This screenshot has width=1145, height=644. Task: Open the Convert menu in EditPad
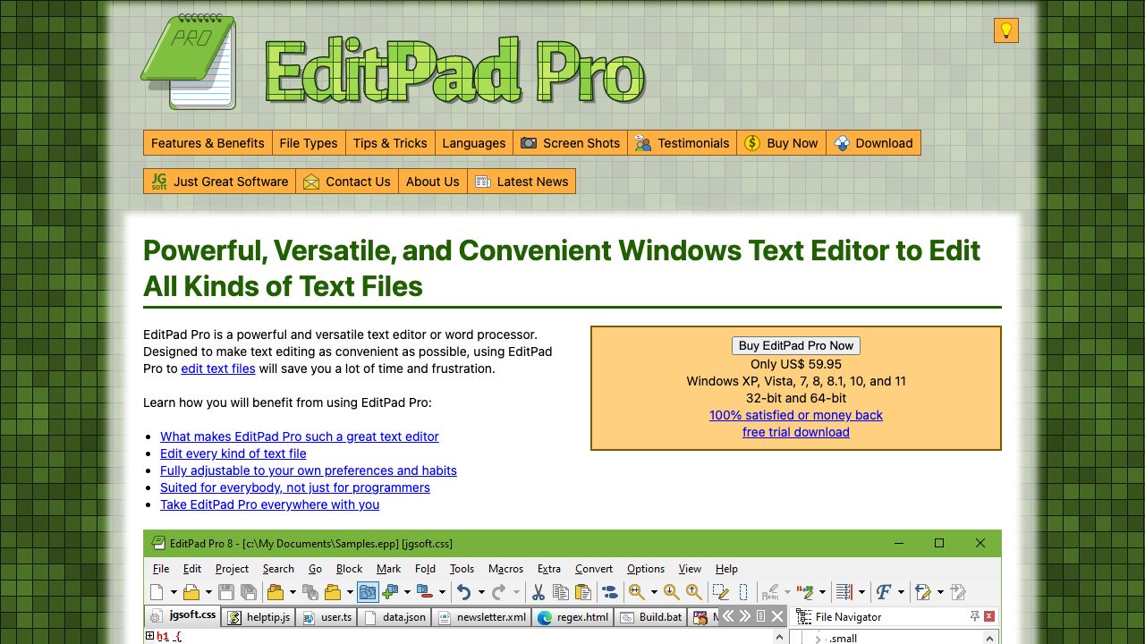pyautogui.click(x=594, y=569)
